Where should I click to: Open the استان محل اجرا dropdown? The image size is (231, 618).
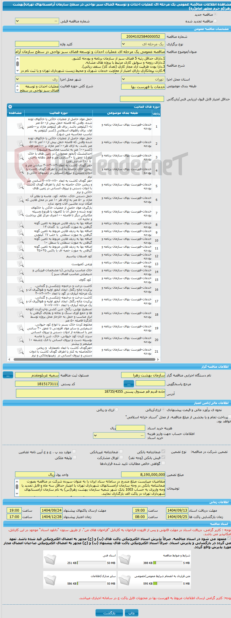(143, 79)
